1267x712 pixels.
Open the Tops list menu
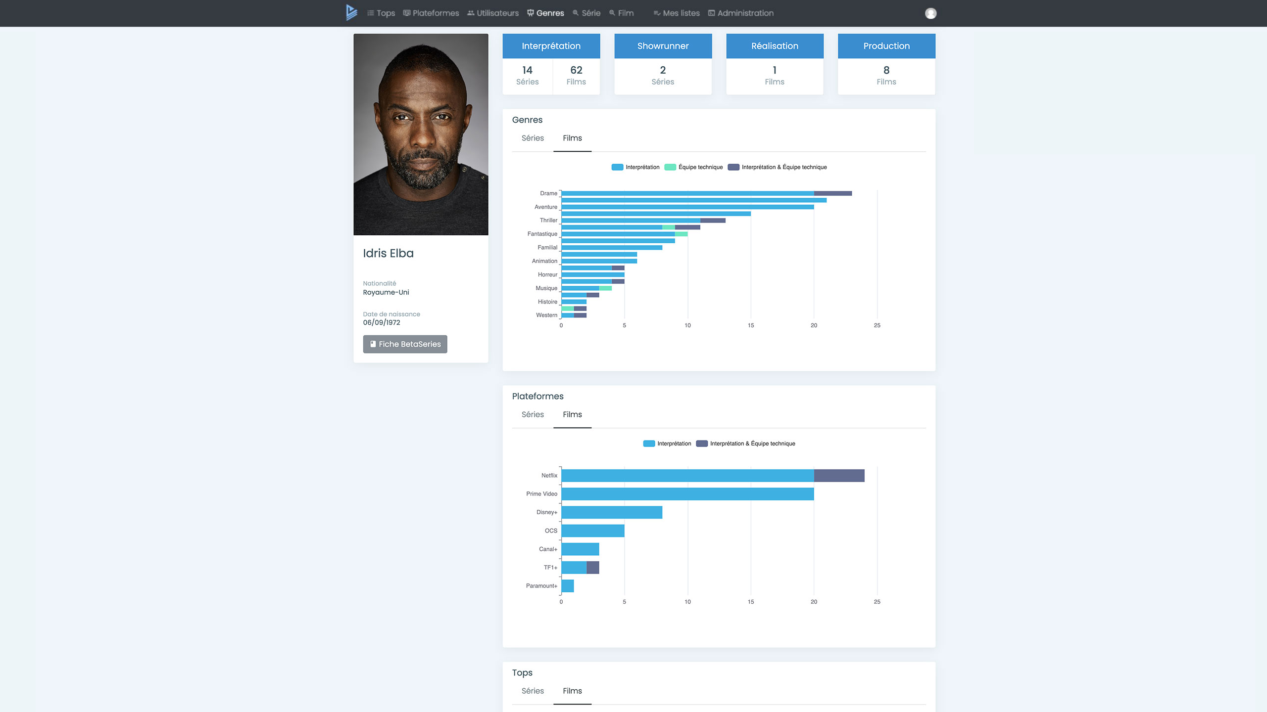(x=381, y=13)
